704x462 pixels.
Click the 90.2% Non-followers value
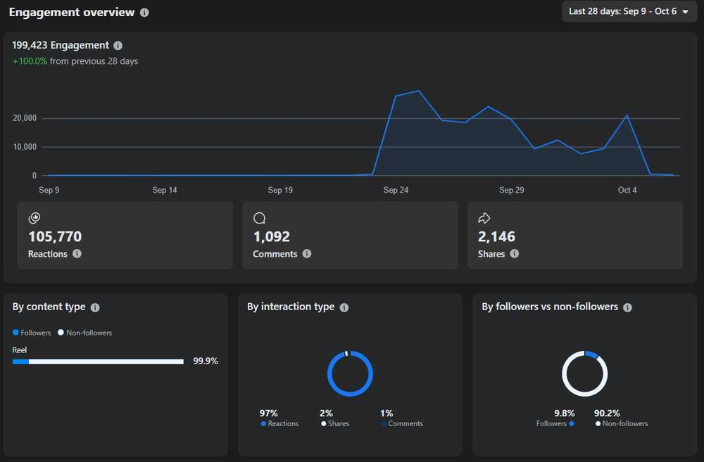pyautogui.click(x=607, y=413)
